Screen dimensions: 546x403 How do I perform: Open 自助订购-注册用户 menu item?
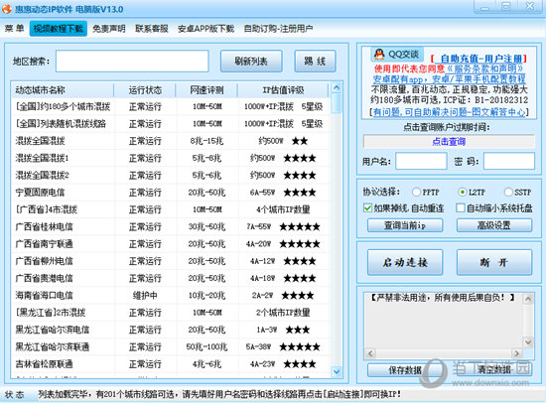pos(278,28)
